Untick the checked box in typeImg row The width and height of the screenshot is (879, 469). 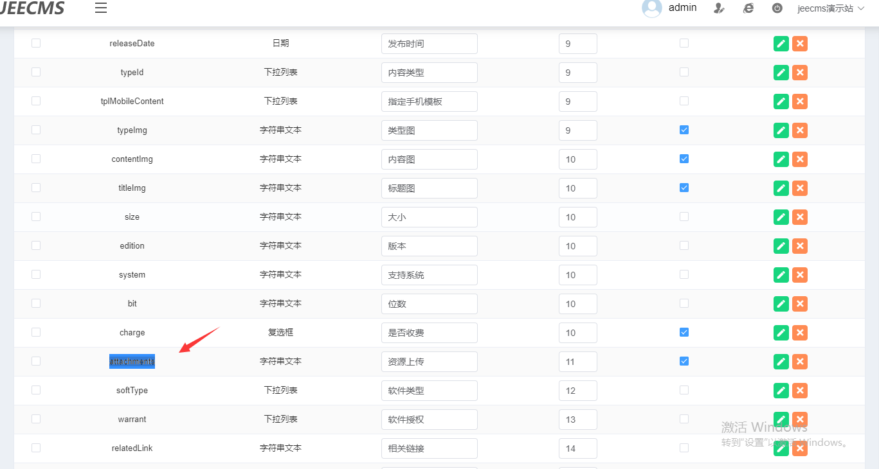click(684, 130)
